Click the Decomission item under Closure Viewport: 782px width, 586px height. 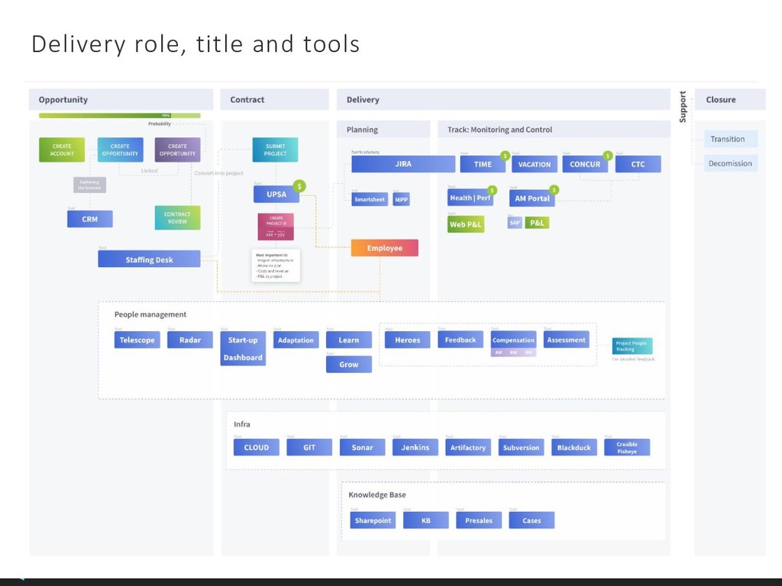(730, 163)
